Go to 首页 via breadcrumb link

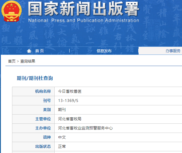[12, 61]
